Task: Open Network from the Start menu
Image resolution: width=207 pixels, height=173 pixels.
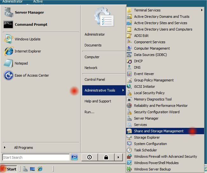Action: click(91, 68)
